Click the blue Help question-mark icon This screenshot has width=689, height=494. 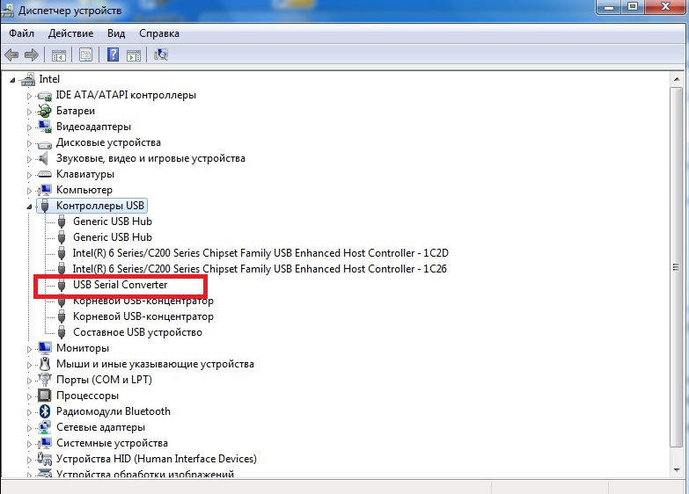(113, 54)
